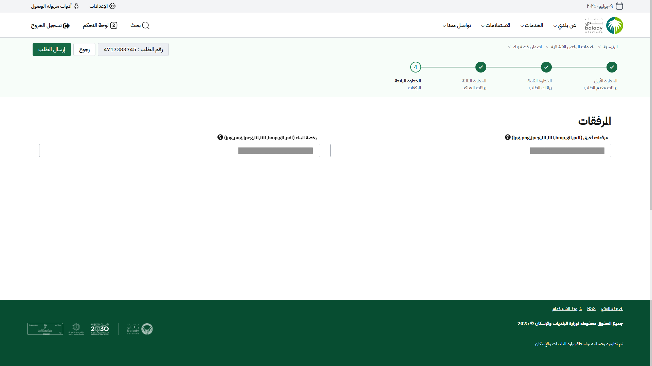Click the calendar icon beside the date
This screenshot has height=366, width=652.
point(619,6)
